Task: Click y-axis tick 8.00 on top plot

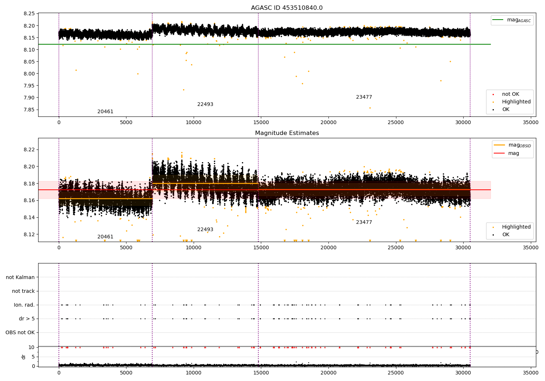Action: tap(29, 74)
